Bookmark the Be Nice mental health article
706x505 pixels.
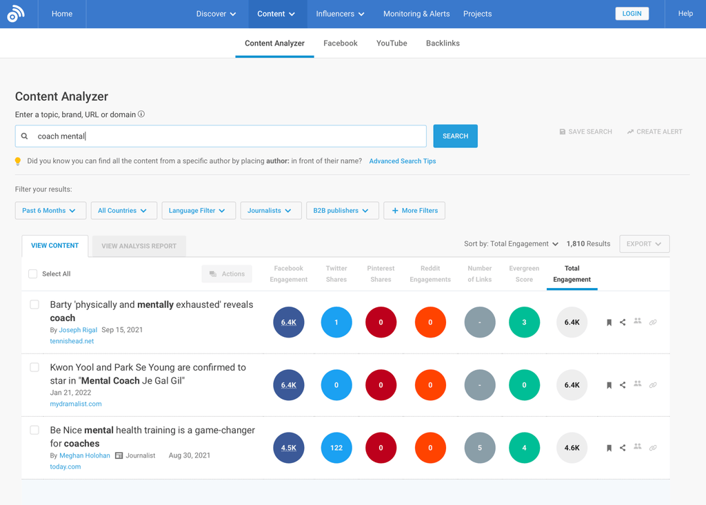point(609,448)
